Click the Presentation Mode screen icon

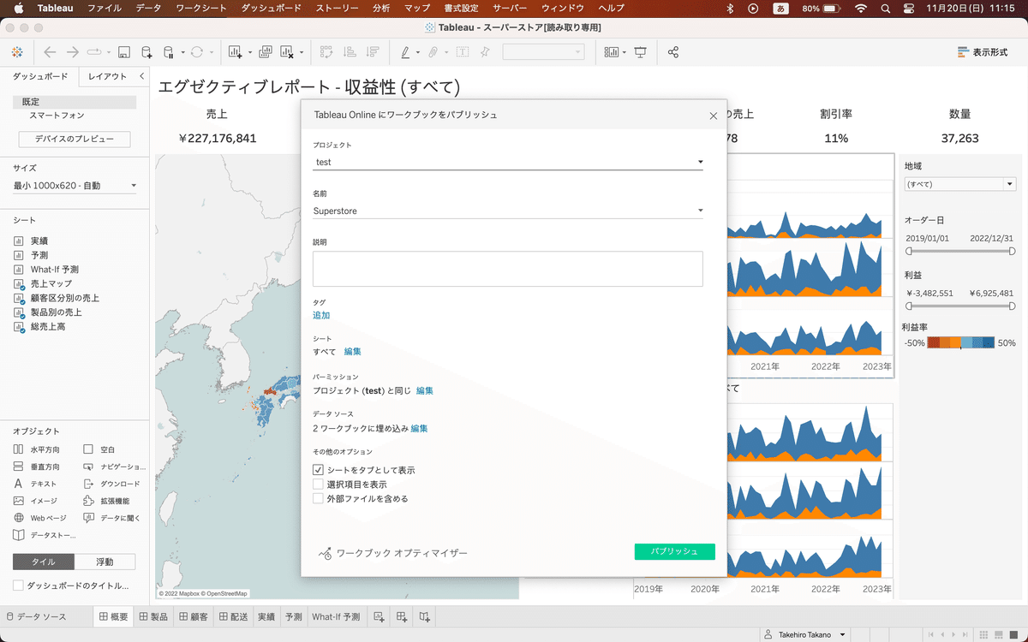point(640,52)
